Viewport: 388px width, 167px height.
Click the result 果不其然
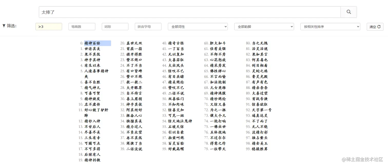pyautogui.click(x=92, y=54)
